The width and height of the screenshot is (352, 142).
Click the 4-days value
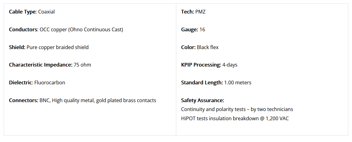[x=230, y=65]
